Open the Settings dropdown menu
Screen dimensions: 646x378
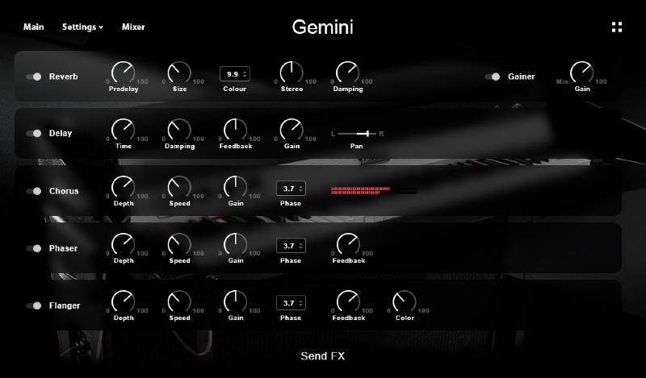[x=82, y=27]
